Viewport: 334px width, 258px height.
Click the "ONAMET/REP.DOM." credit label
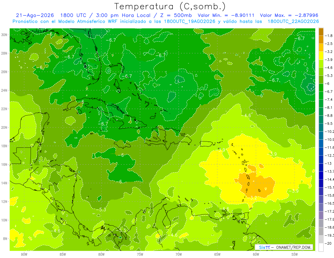(x=294, y=247)
